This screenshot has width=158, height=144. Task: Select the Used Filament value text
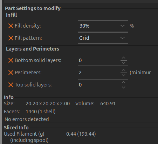click(81, 134)
